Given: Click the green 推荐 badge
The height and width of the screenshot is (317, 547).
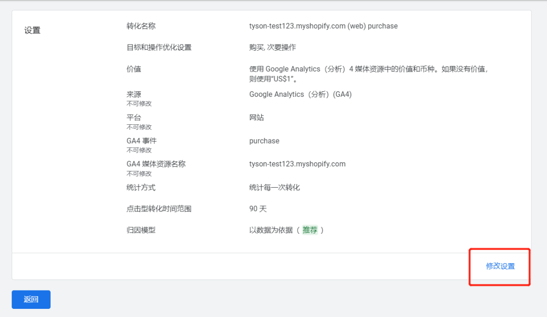Looking at the screenshot, I should pos(310,230).
